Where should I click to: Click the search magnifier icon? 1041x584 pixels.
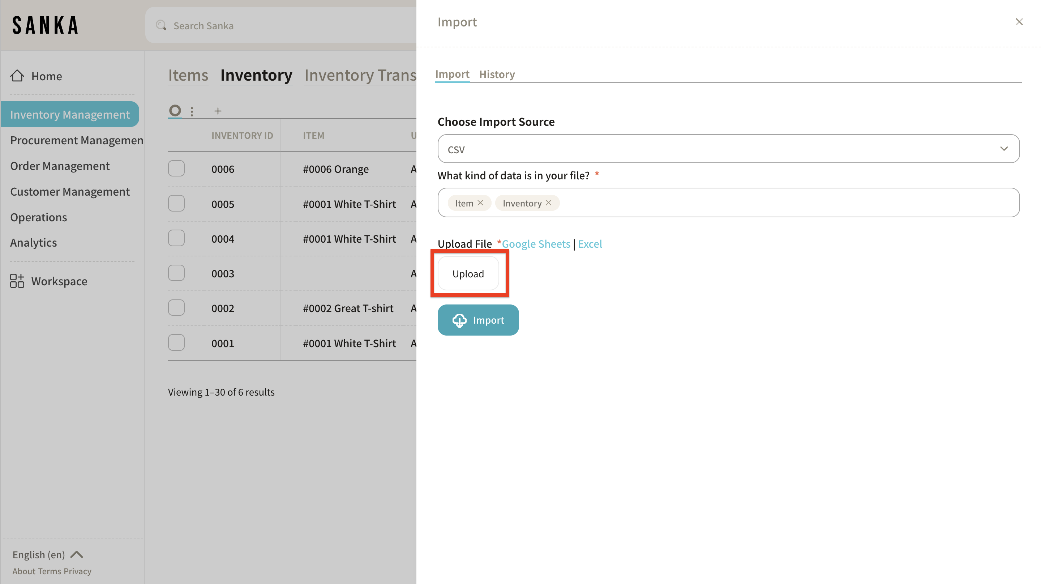point(161,25)
